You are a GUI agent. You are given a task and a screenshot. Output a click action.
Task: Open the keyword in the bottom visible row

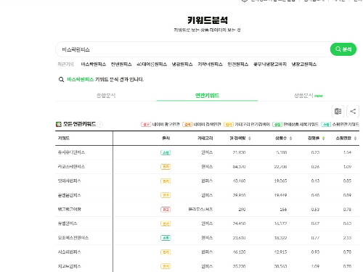pos(69,266)
